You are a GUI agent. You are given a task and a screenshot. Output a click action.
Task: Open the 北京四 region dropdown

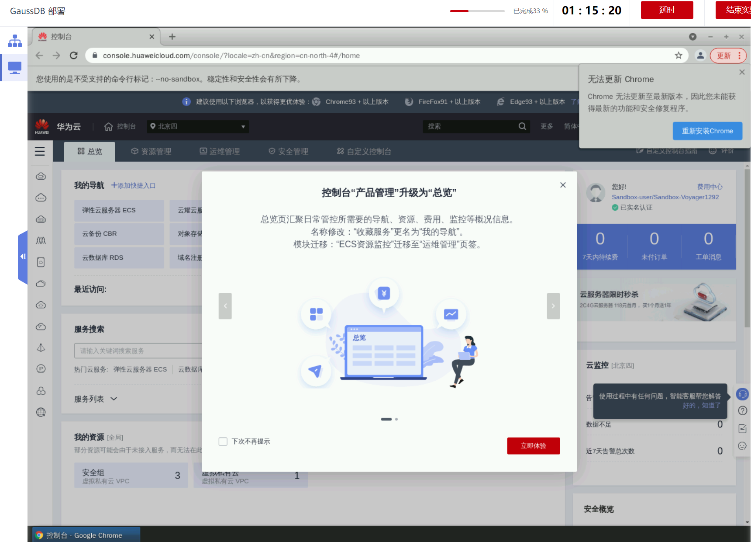(198, 126)
